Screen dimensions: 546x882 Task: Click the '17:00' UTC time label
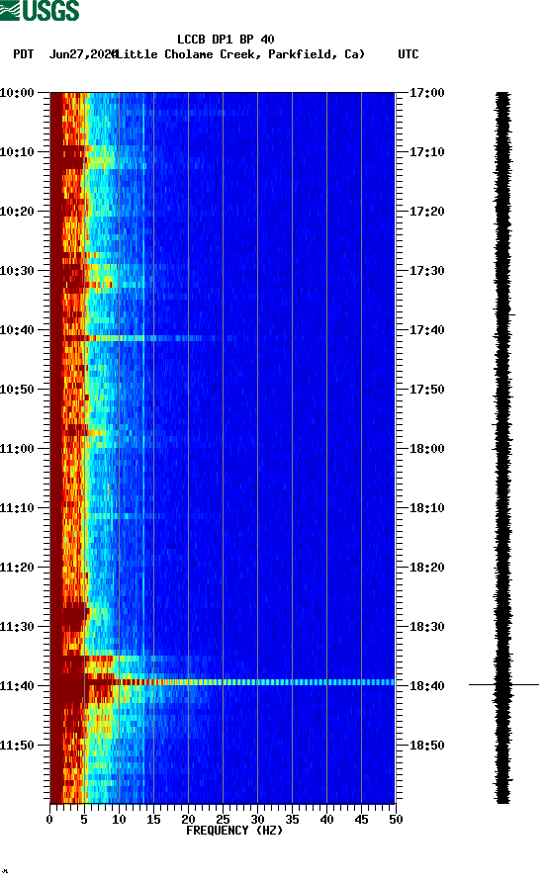pyautogui.click(x=426, y=93)
